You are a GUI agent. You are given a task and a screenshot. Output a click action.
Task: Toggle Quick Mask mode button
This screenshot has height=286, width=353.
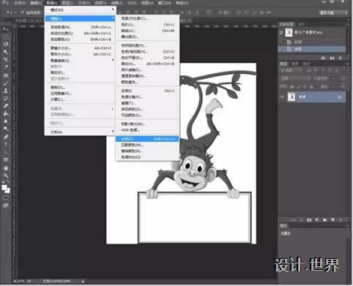pyautogui.click(x=5, y=198)
